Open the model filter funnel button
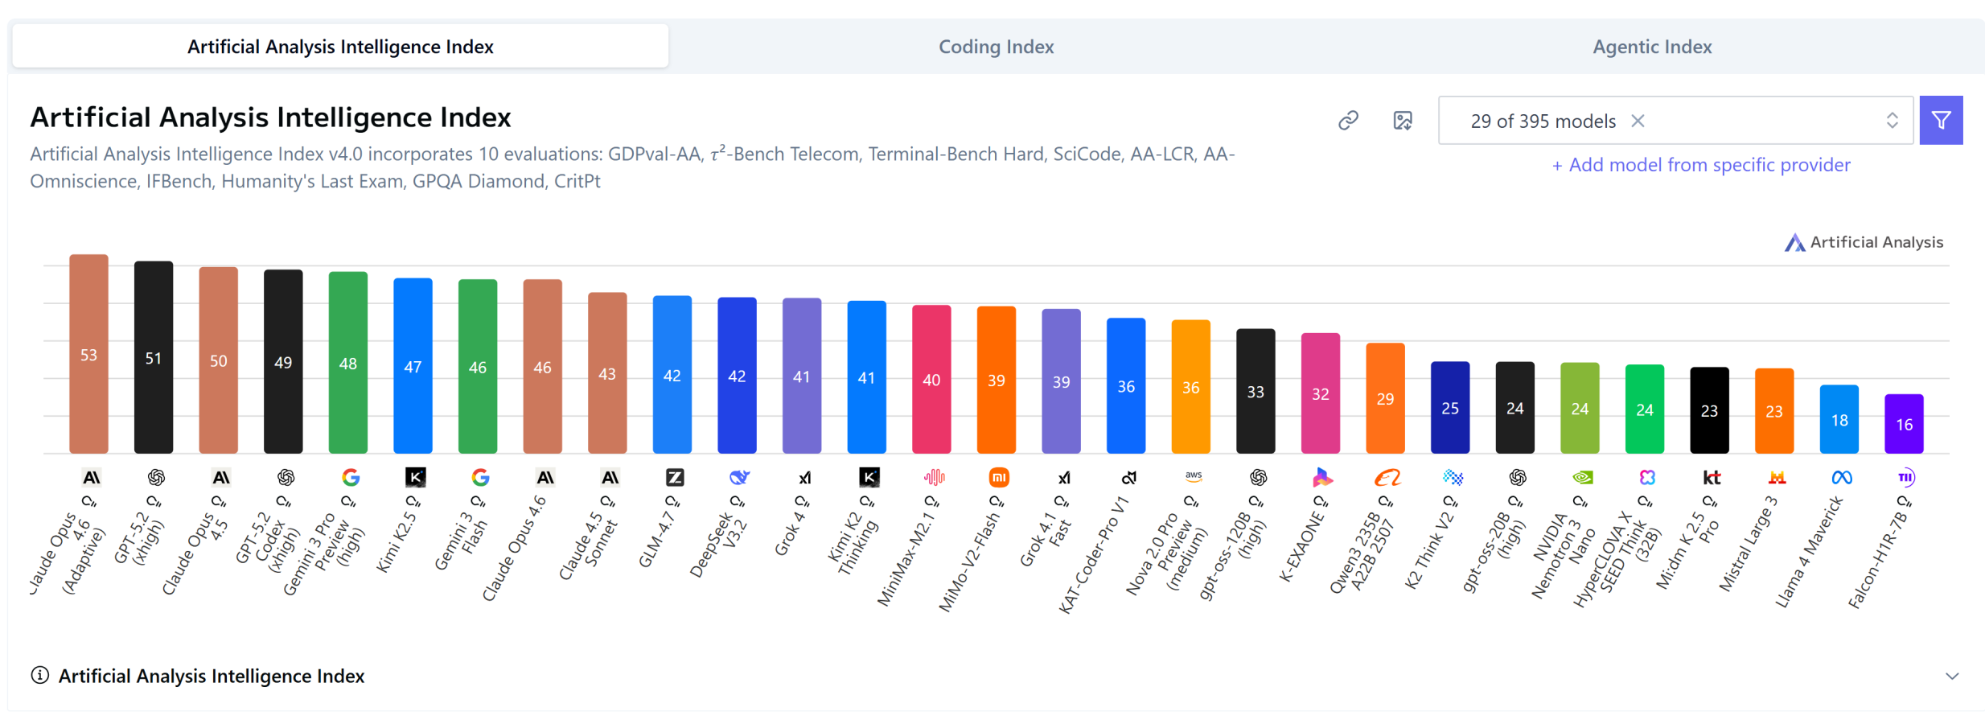1985x724 pixels. click(x=1941, y=121)
